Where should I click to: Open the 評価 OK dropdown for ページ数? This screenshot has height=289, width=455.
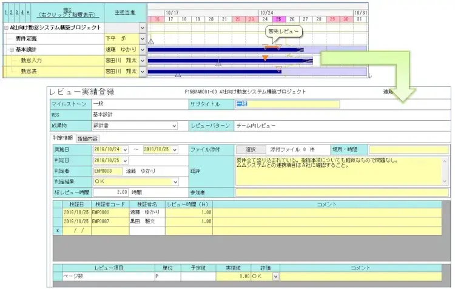pos(275,276)
